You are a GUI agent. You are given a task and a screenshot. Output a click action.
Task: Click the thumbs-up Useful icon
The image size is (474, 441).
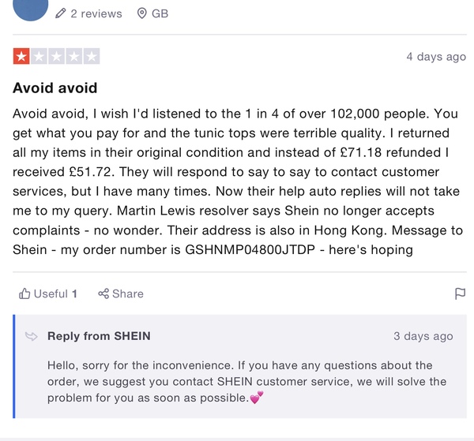24,293
